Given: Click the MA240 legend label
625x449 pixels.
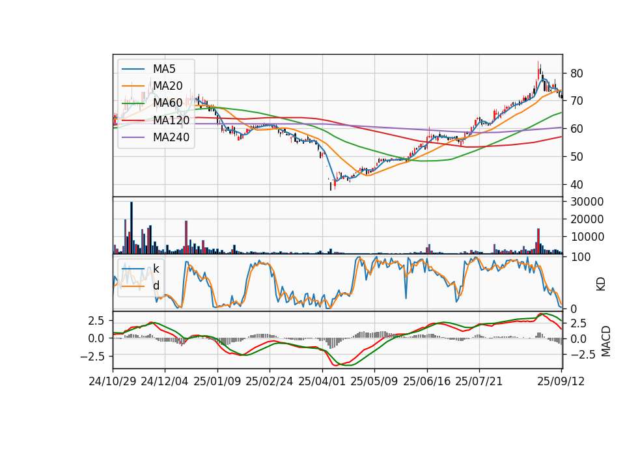Looking at the screenshot, I should (171, 137).
